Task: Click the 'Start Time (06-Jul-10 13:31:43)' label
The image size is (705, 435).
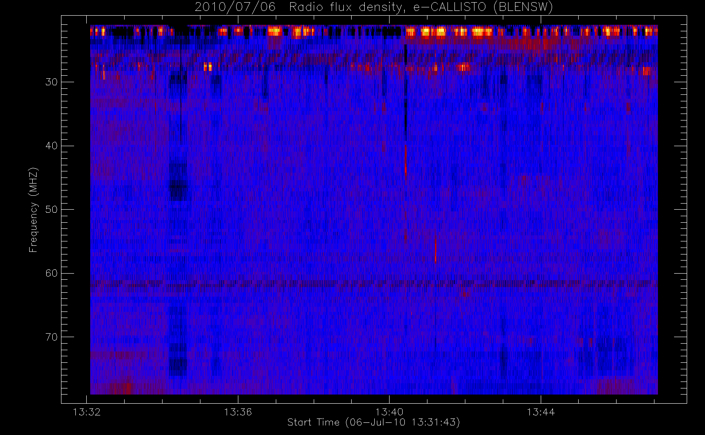Action: [374, 422]
